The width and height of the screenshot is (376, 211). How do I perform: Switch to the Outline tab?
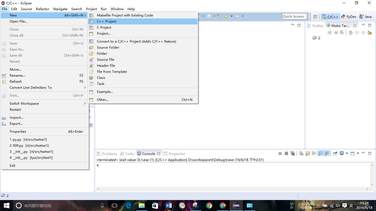[x=315, y=26]
